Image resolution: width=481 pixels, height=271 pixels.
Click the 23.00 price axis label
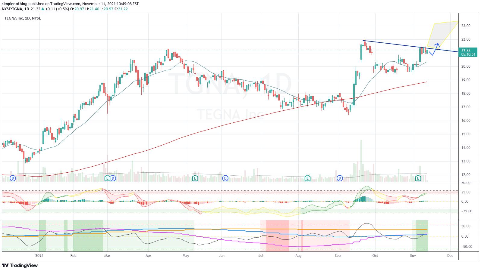(466, 26)
